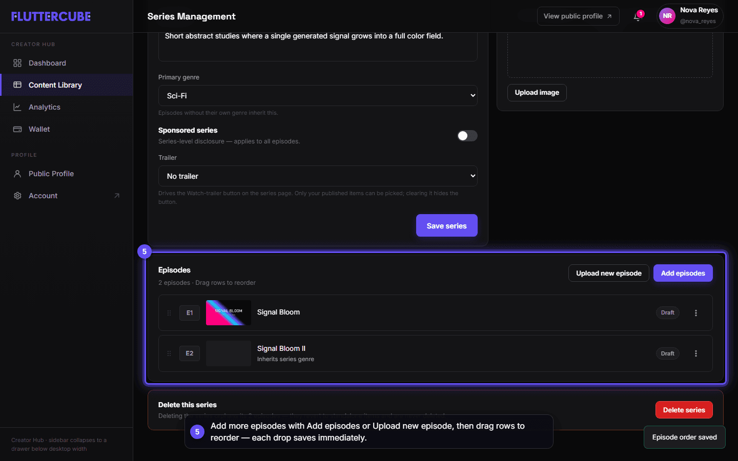Click the Content Library table icon
The image size is (738, 461).
click(17, 85)
